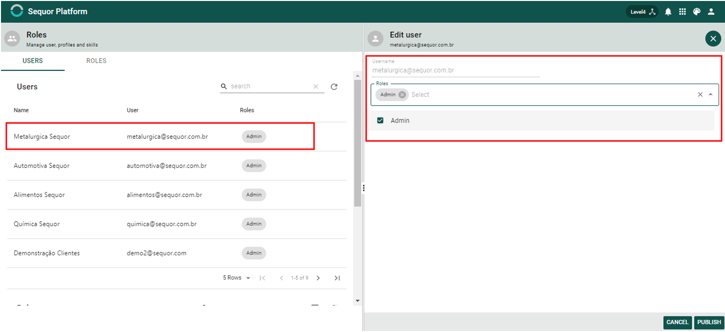Collapse the Roles dropdown list

click(710, 95)
